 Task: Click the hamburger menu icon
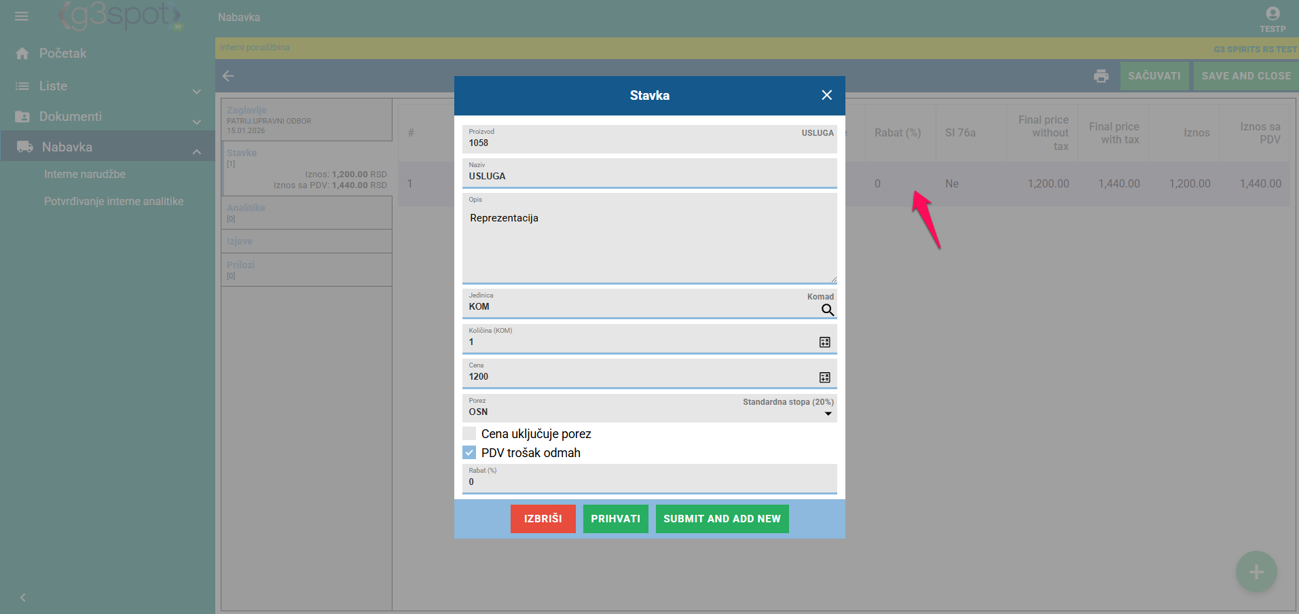[22, 16]
